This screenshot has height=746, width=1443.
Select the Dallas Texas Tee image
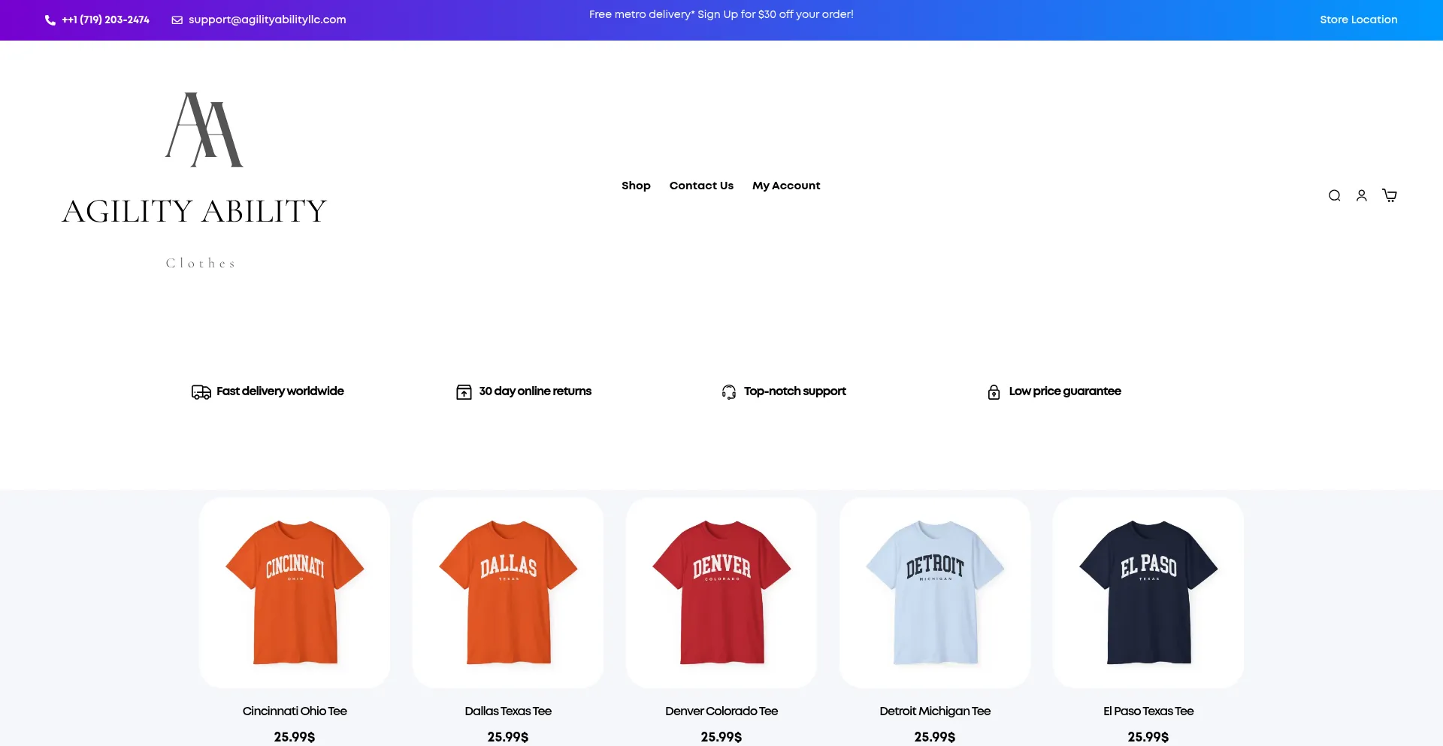pyautogui.click(x=508, y=592)
